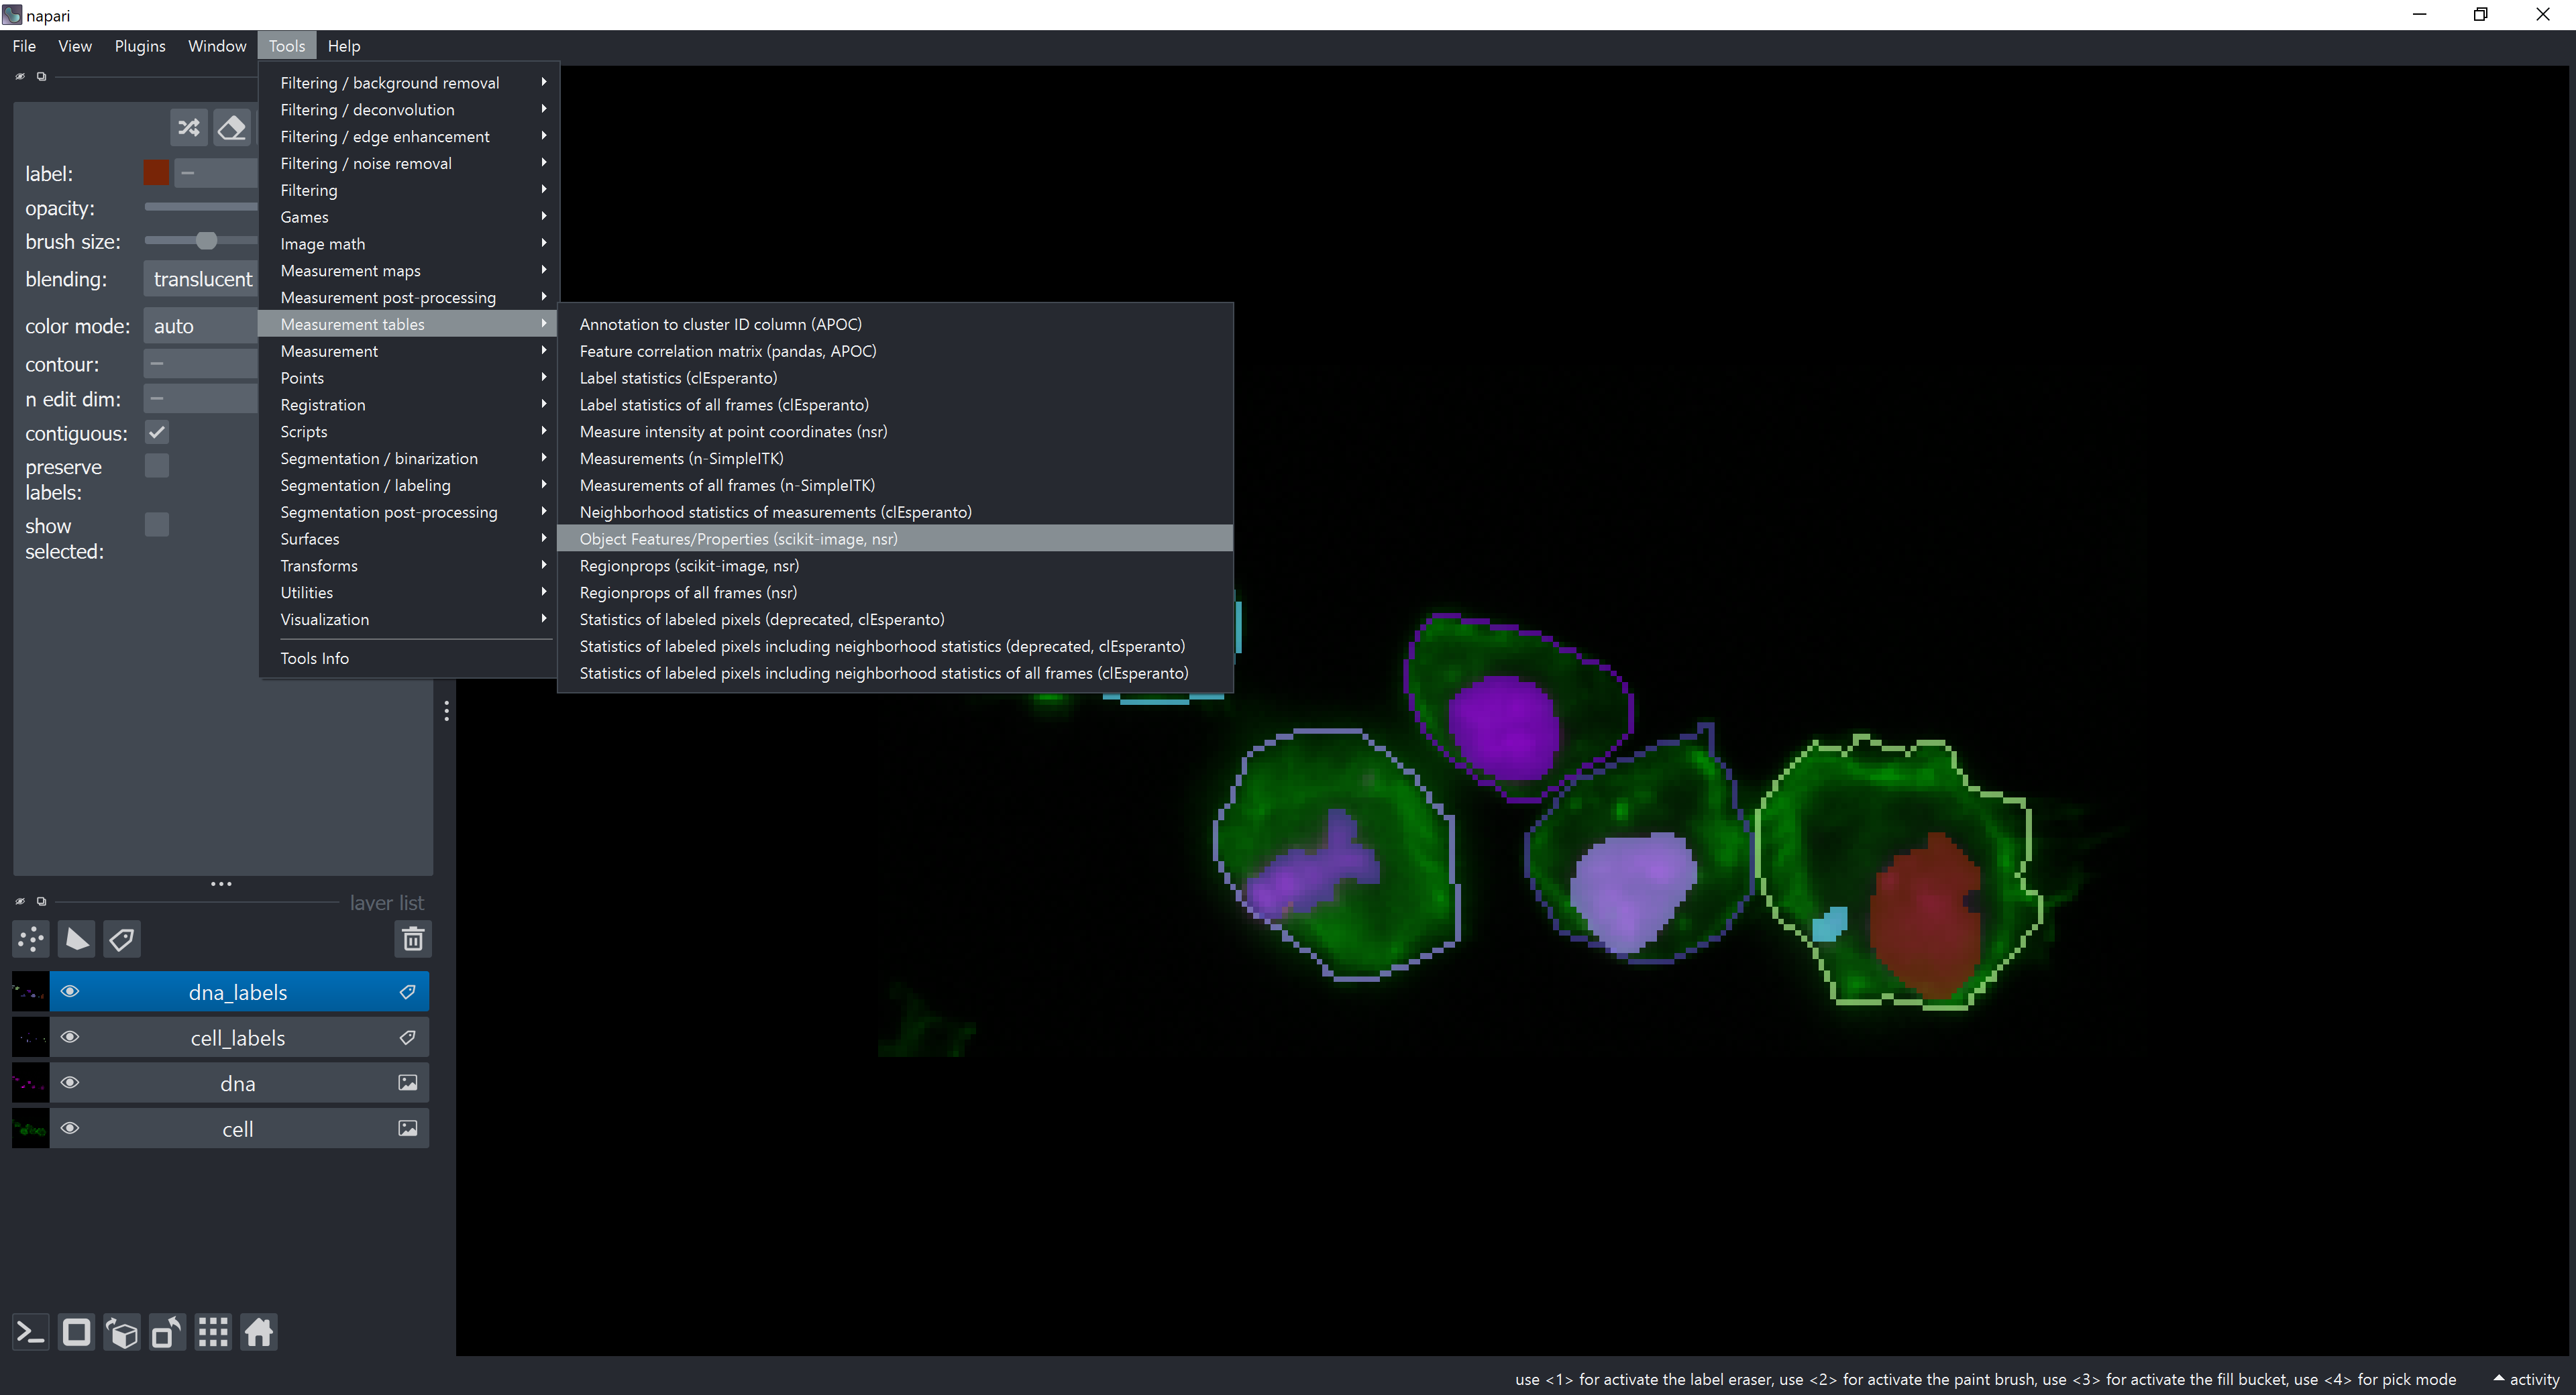
Task: Click the contour value input field
Action: 201,364
